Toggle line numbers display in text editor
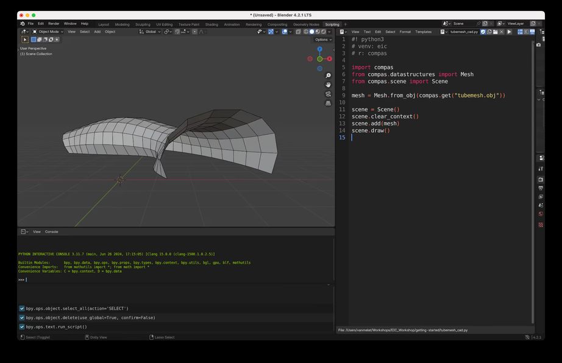Image resolution: width=562 pixels, height=363 pixels. pyautogui.click(x=520, y=32)
